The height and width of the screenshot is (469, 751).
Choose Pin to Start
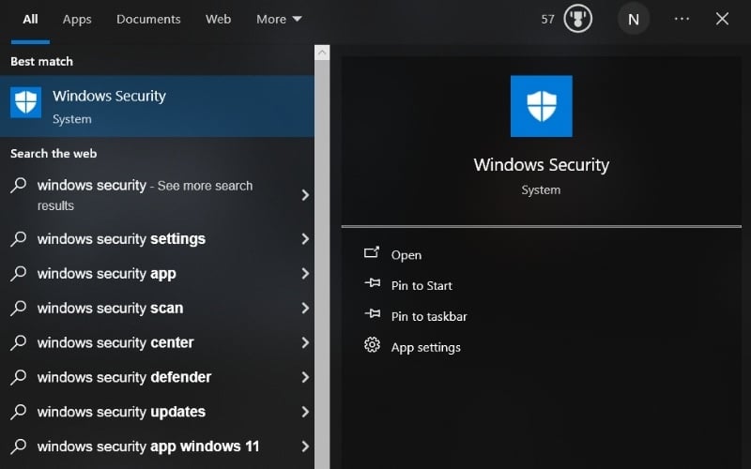[x=421, y=286]
